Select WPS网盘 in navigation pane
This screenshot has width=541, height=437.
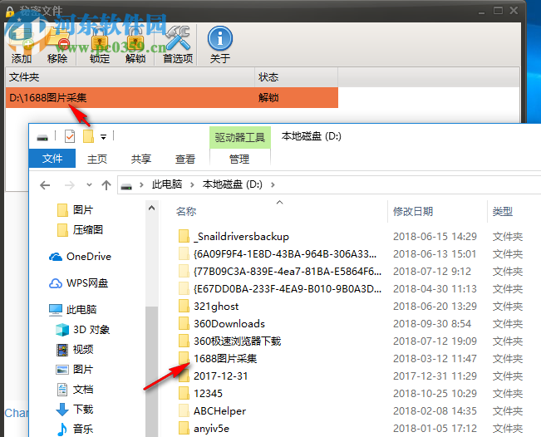pos(79,282)
